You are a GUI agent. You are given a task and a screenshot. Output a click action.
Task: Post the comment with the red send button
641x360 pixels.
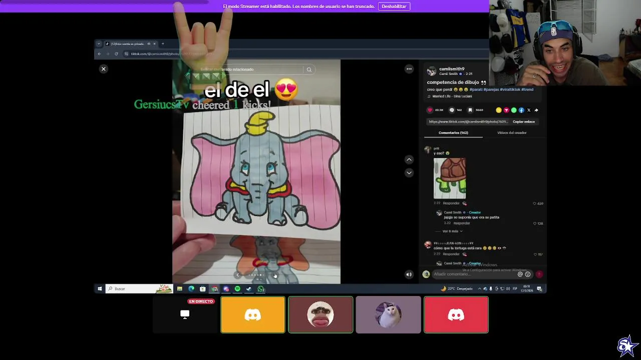pyautogui.click(x=539, y=274)
